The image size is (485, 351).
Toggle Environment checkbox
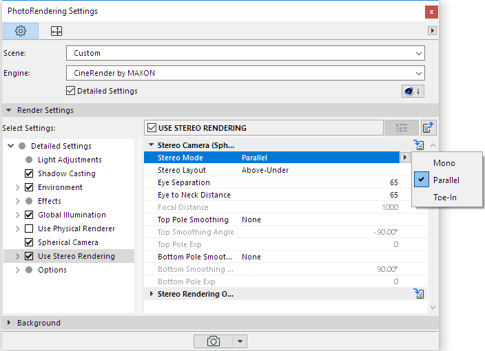point(29,187)
